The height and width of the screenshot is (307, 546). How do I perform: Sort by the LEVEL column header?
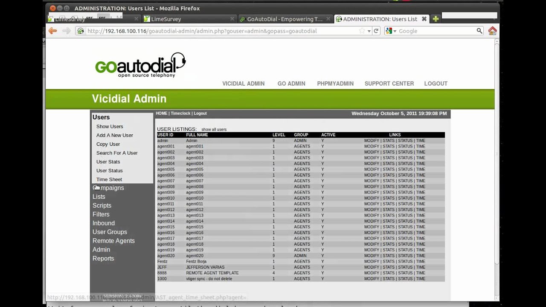coord(279,135)
